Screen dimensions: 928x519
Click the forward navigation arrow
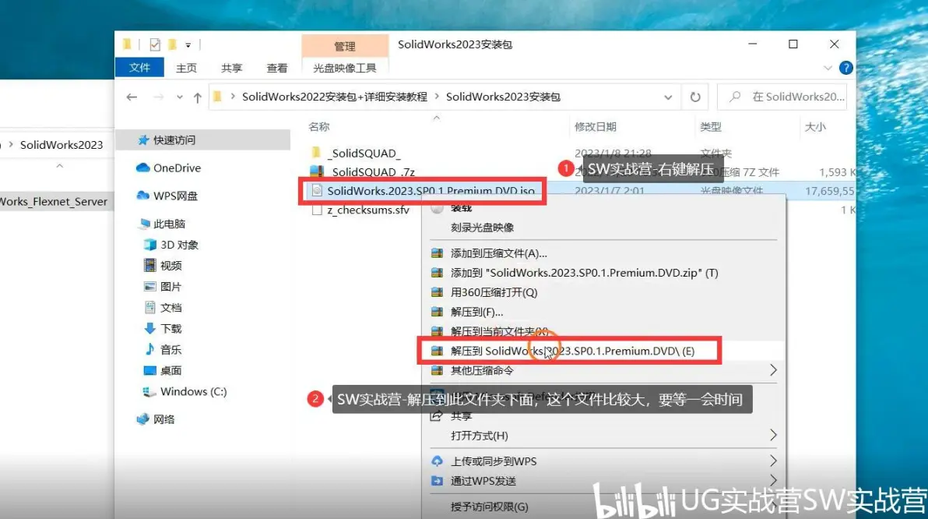click(158, 97)
